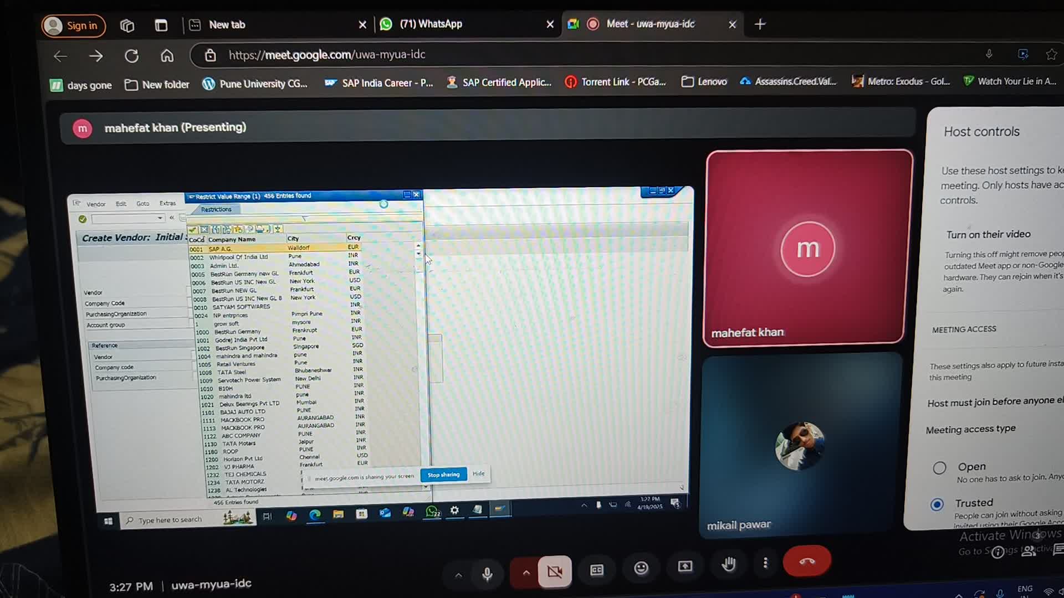Switch to the WhatsApp browser tab

[x=465, y=24]
